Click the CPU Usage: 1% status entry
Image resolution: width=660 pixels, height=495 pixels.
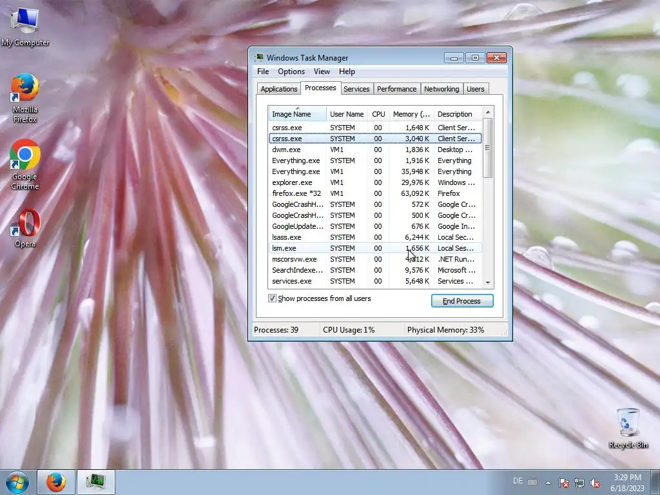pyautogui.click(x=349, y=330)
